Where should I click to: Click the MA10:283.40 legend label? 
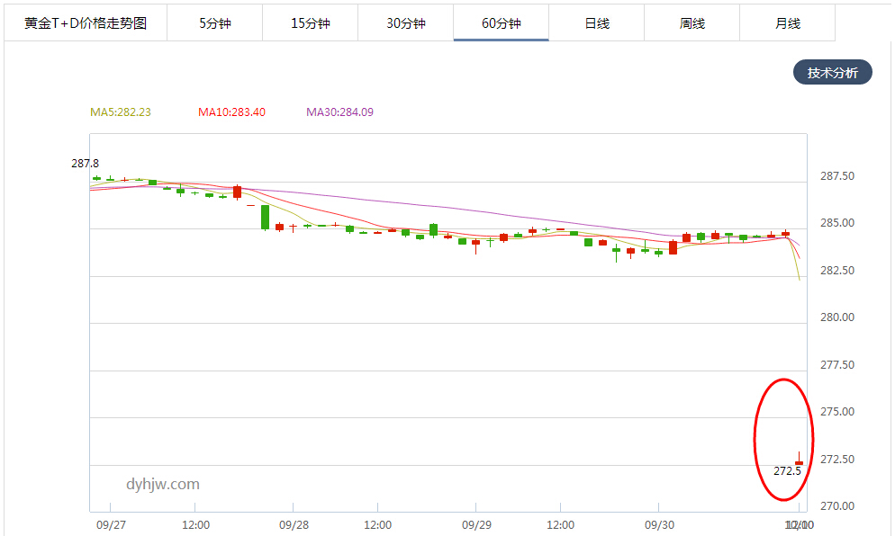[231, 112]
